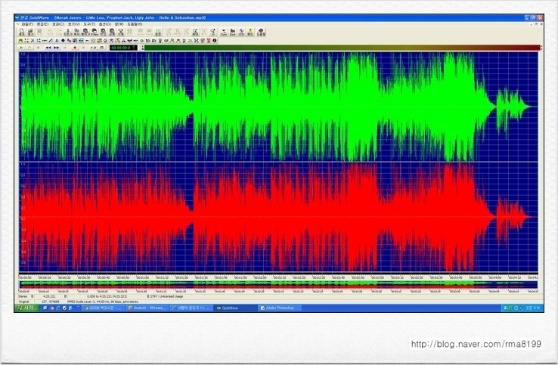The image size is (558, 365).
Task: Click the "Unlicensed Usage" status text
Action: [172, 296]
